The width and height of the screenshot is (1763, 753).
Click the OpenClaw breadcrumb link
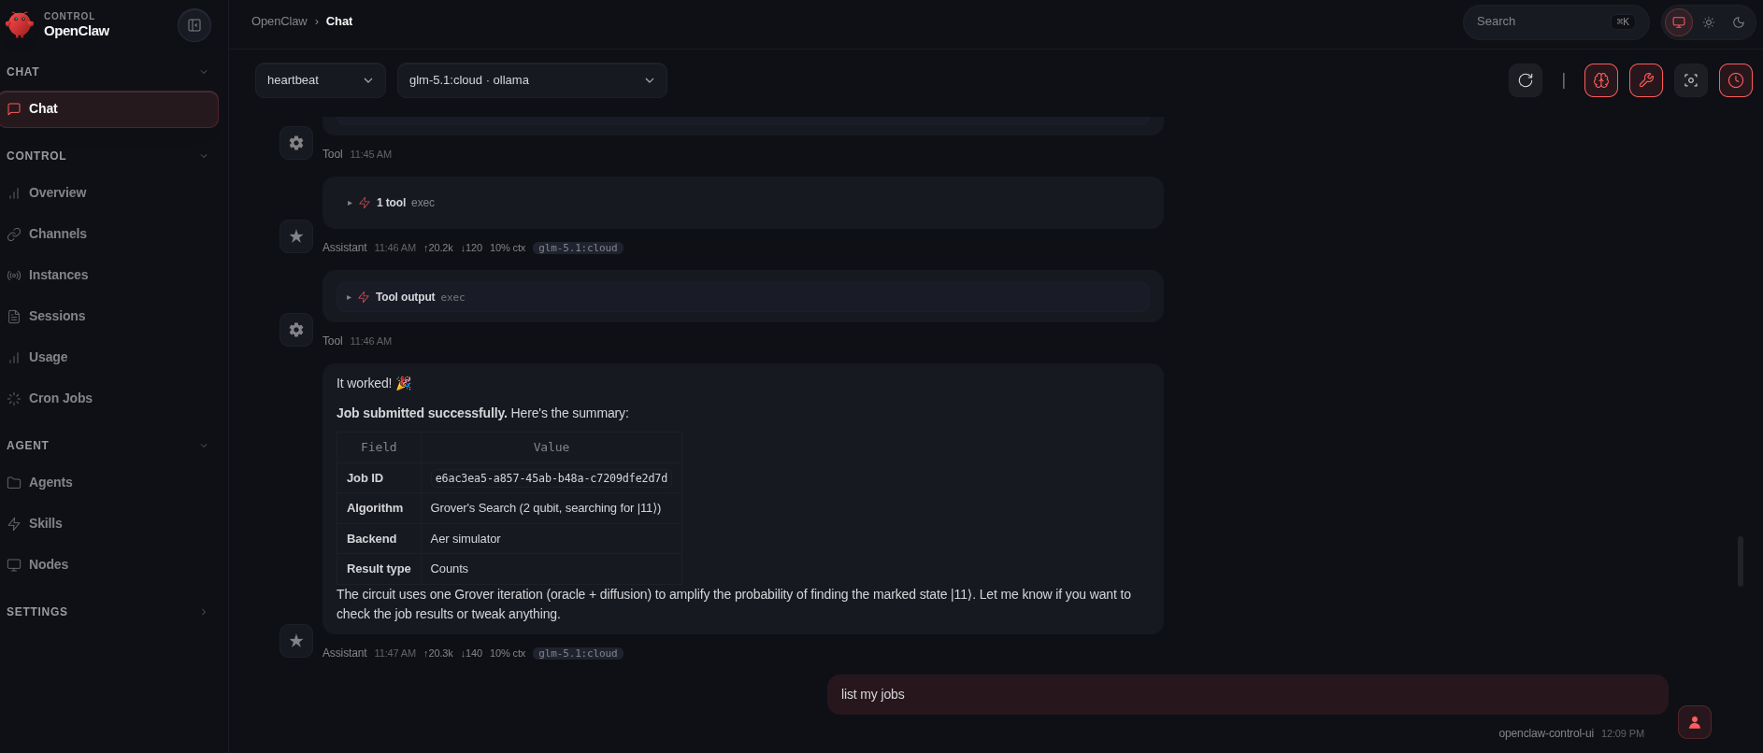coord(279,21)
